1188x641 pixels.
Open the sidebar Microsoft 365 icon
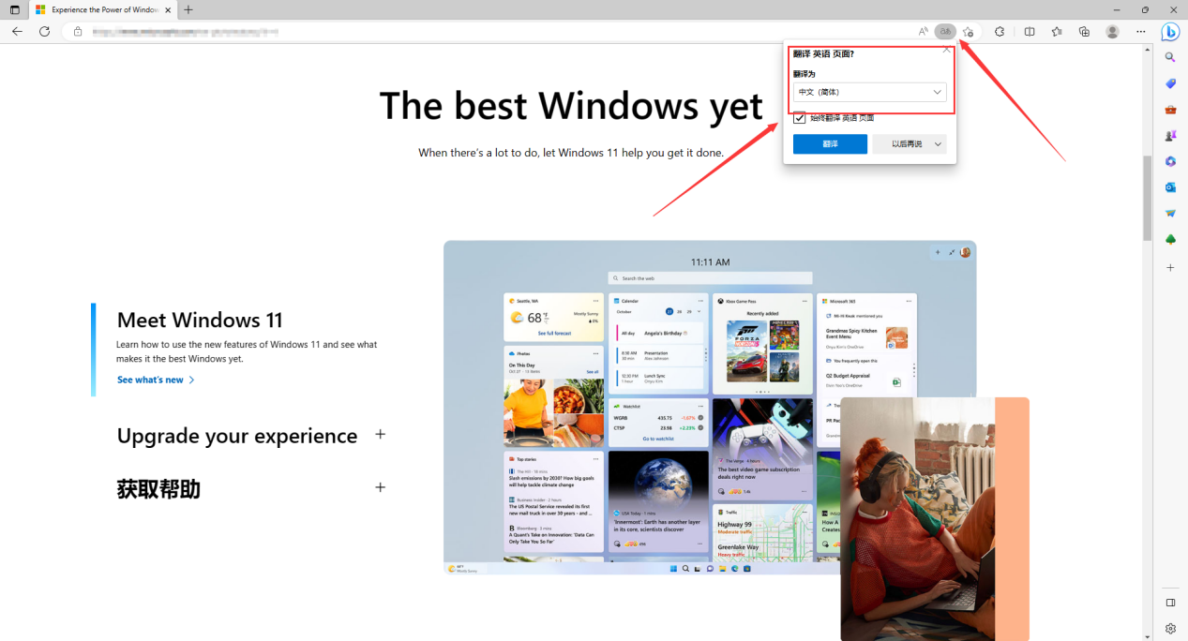pos(1170,161)
